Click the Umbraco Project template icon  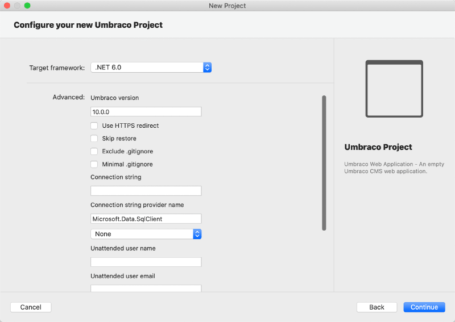pos(394,89)
